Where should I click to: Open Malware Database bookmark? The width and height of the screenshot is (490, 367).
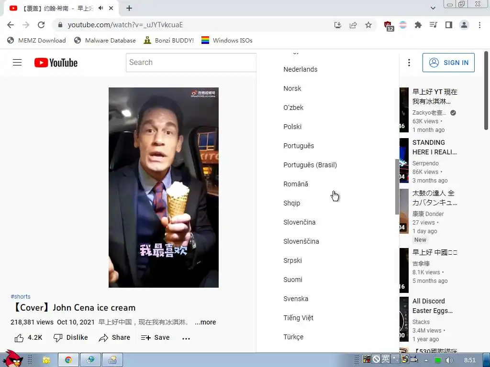105,40
